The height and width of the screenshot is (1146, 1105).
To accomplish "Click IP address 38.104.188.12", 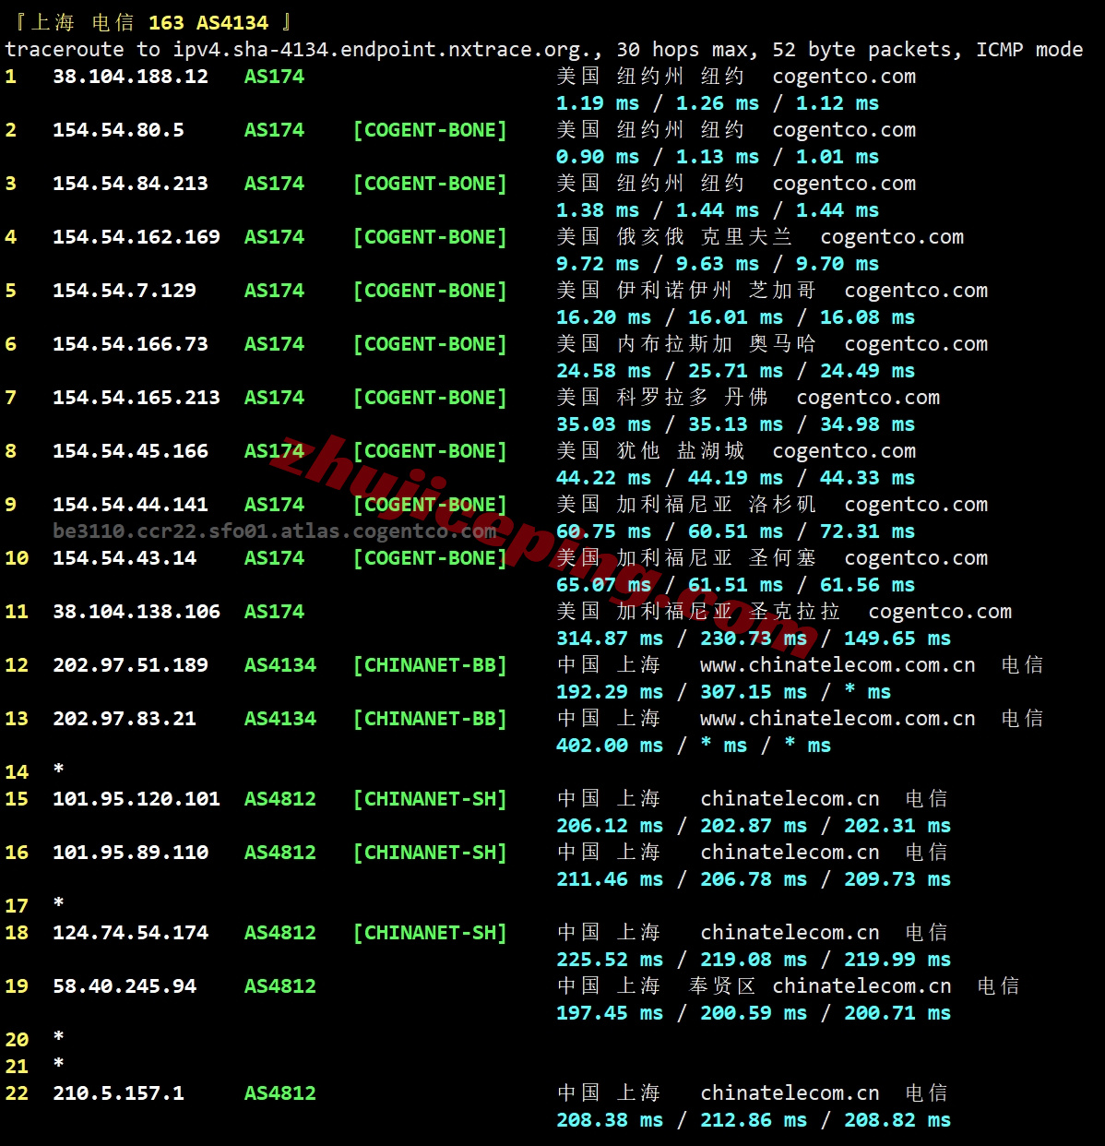I will click(x=130, y=77).
